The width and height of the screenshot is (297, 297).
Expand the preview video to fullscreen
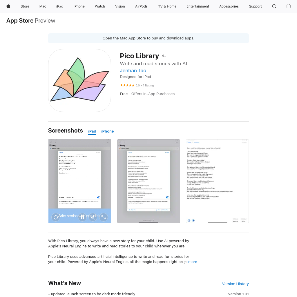click(x=103, y=217)
